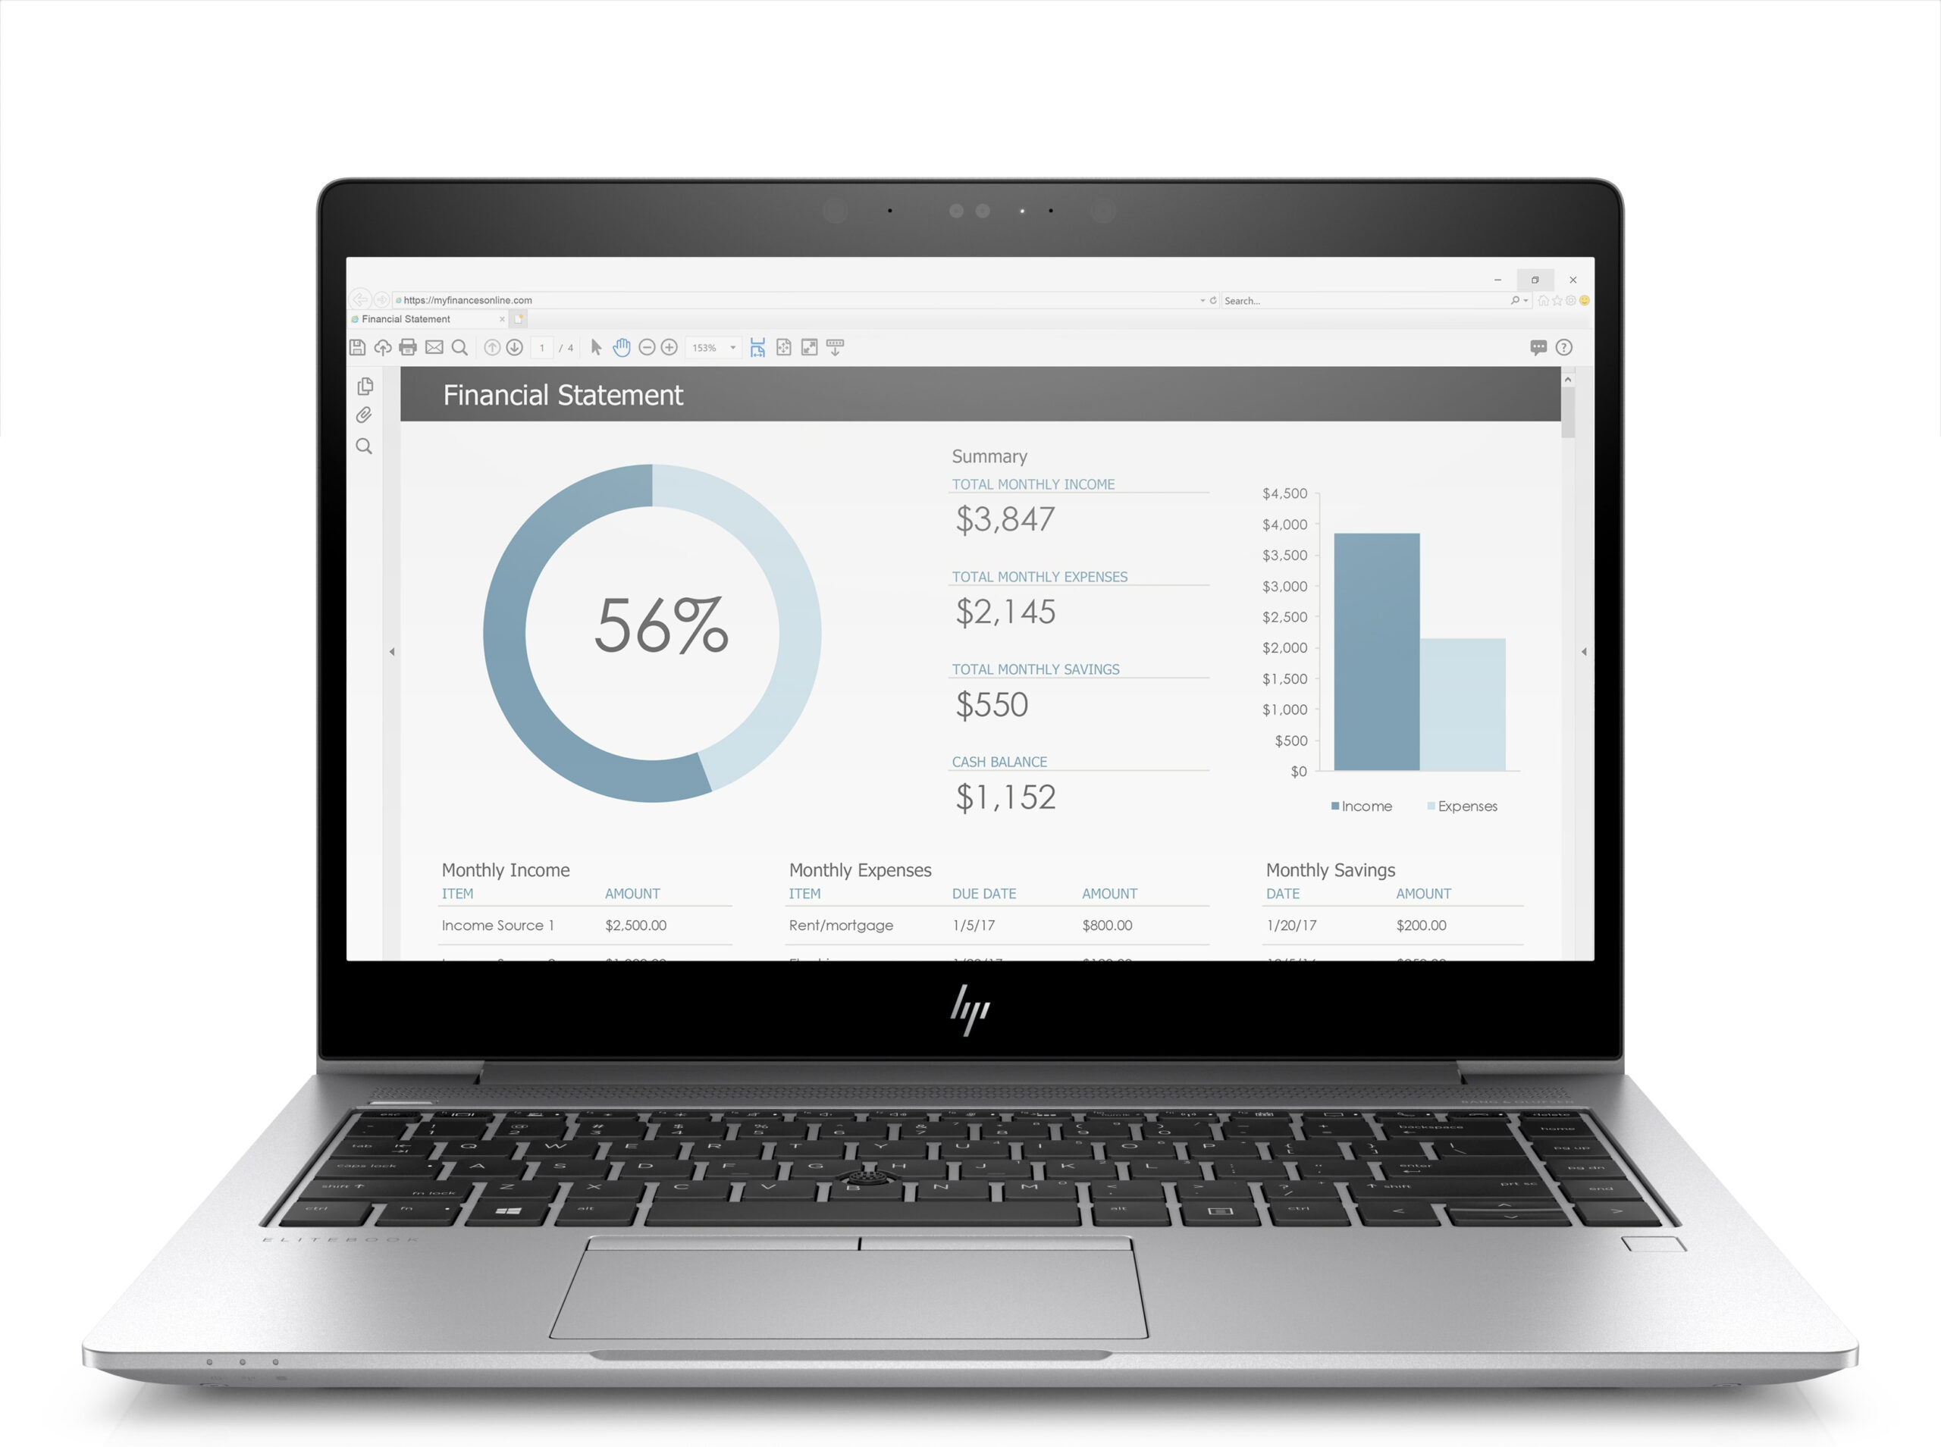1941x1447 pixels.
Task: Select the attachment/paperclip icon
Action: coord(365,419)
